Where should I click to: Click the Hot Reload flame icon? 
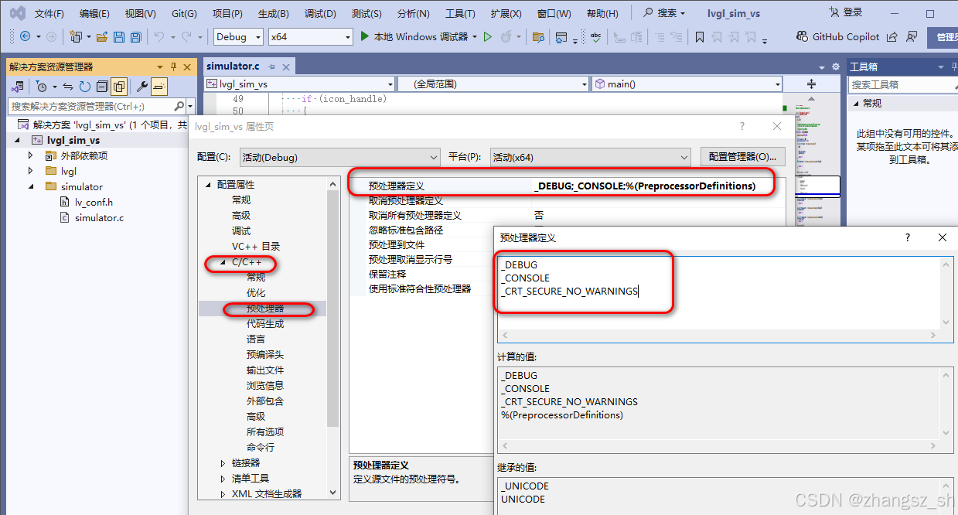506,36
